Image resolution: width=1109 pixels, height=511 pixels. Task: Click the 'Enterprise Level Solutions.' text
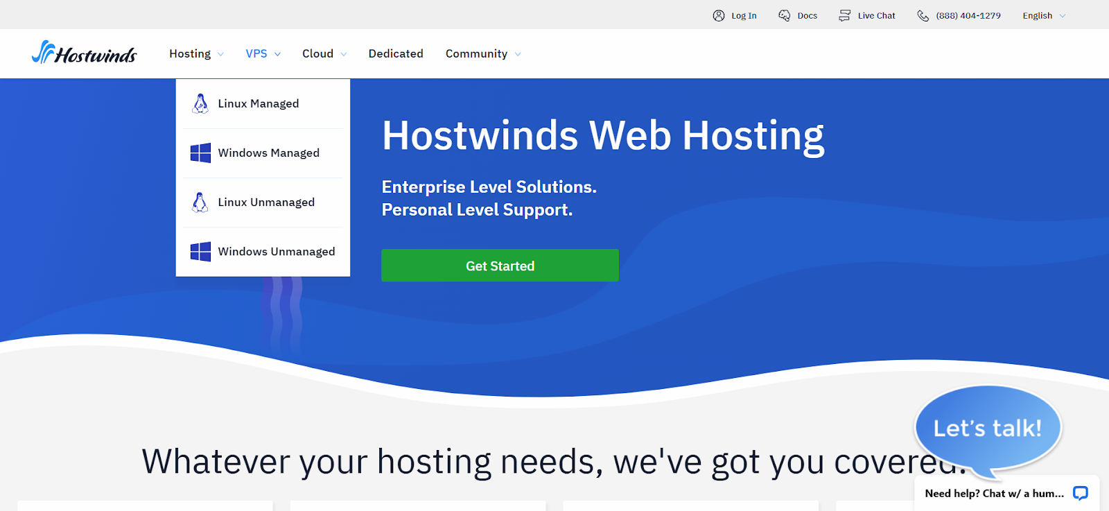[x=489, y=187]
